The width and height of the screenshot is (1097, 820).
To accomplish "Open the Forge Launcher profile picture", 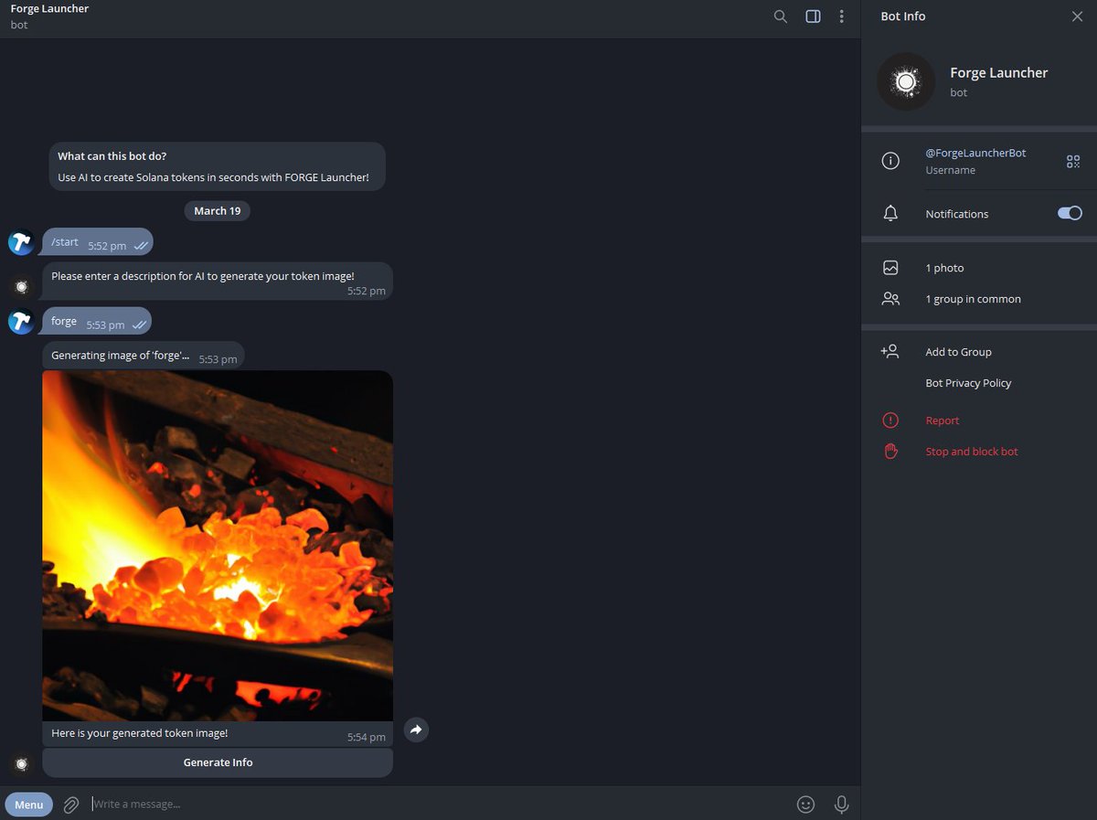I will coord(906,81).
